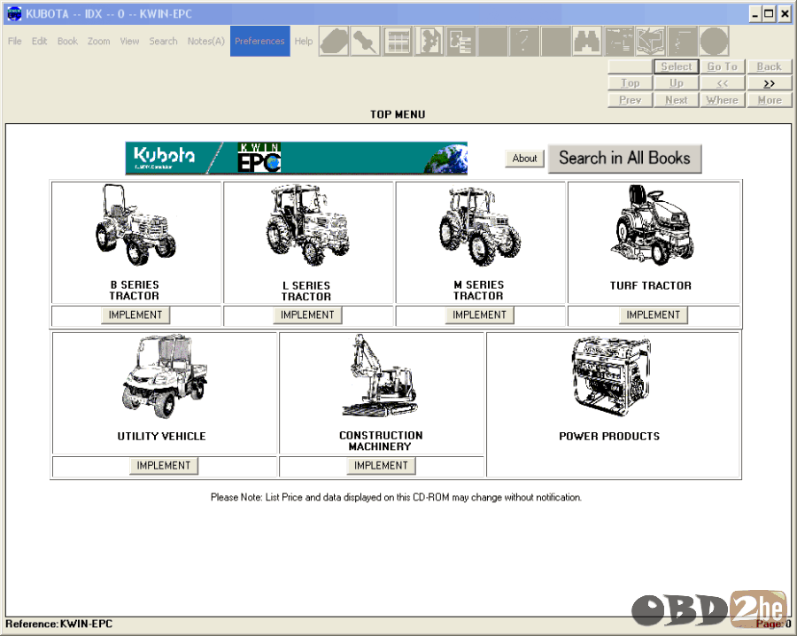Open the M Series Tractor catalog image
This screenshot has width=797, height=636.
coord(480,225)
